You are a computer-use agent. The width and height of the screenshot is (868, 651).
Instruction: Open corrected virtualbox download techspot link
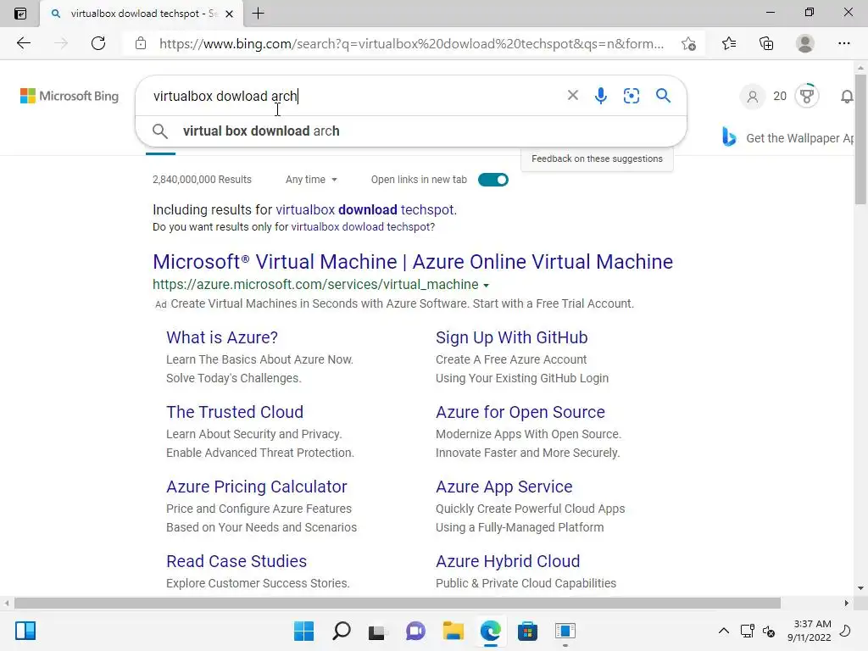click(x=364, y=210)
